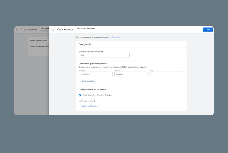Uncheck Copiar parámetros del evento de origen
The height and width of the screenshot is (153, 228).
[x=80, y=95]
